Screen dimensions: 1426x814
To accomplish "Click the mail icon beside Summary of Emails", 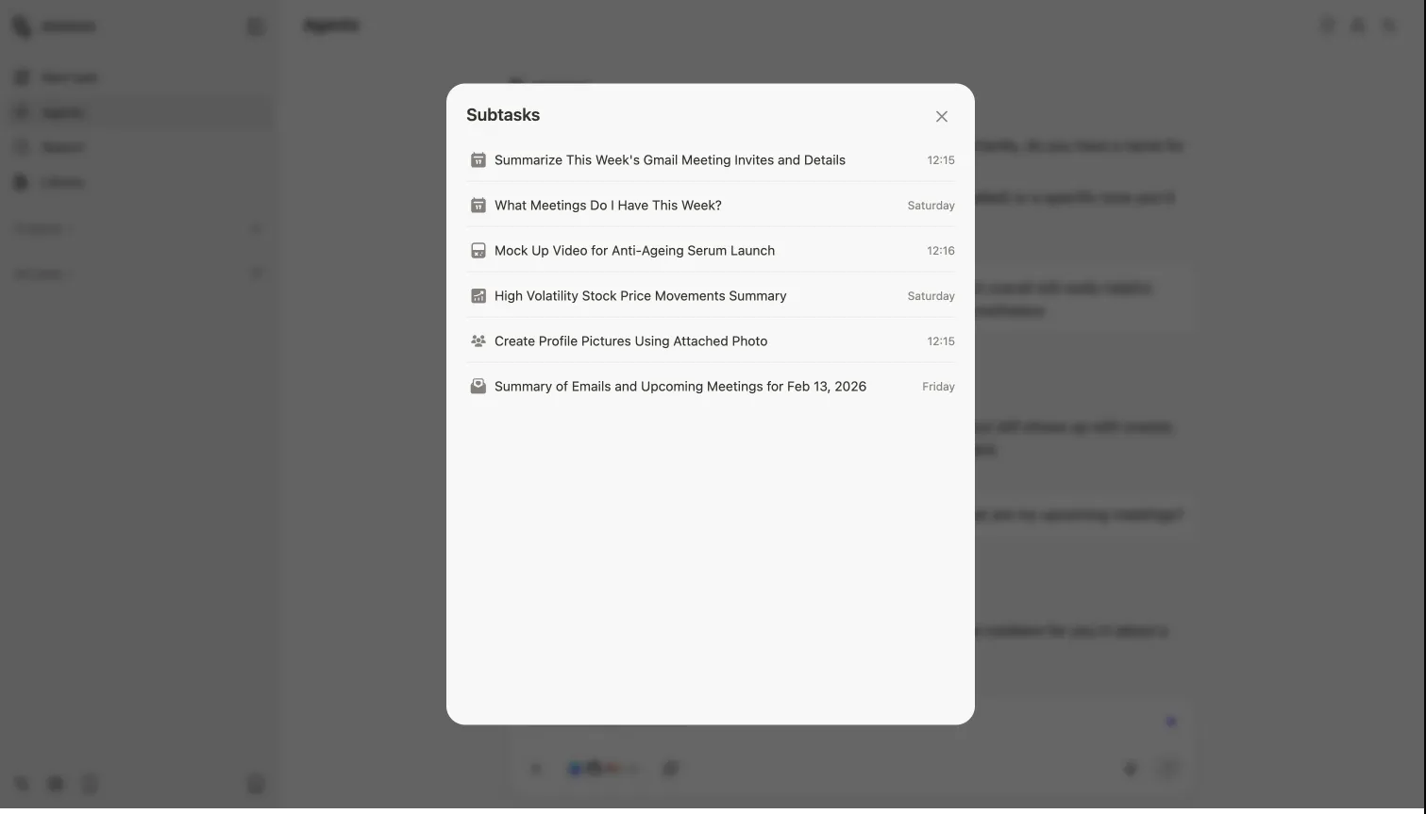I will tap(478, 387).
